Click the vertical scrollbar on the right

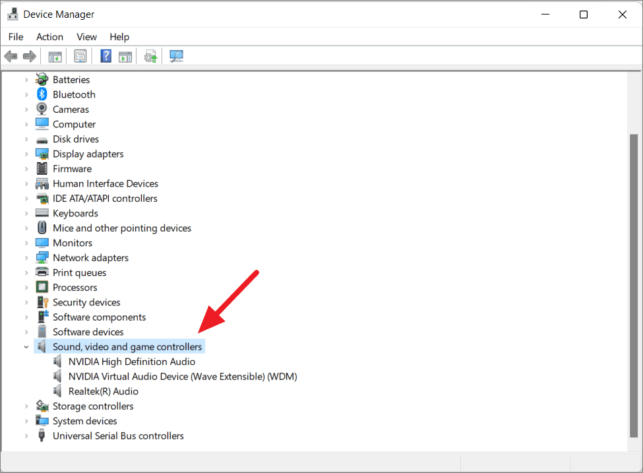tap(632, 264)
